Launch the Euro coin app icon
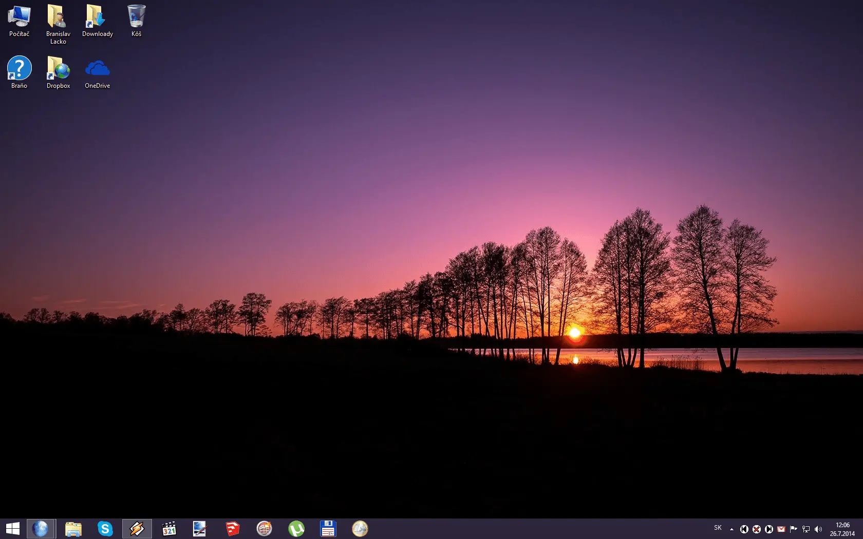Viewport: 863px width, 539px height. coord(360,529)
